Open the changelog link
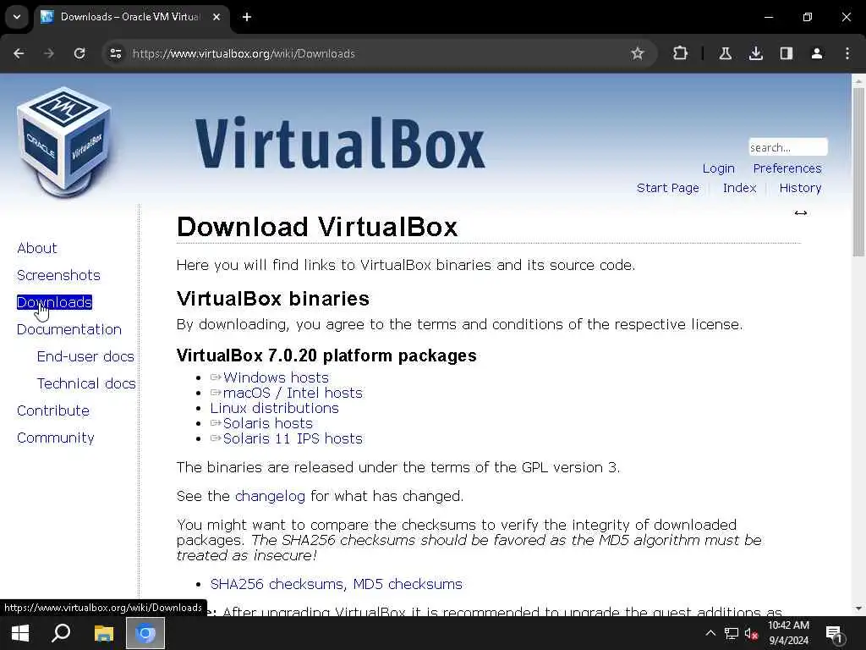 [270, 496]
